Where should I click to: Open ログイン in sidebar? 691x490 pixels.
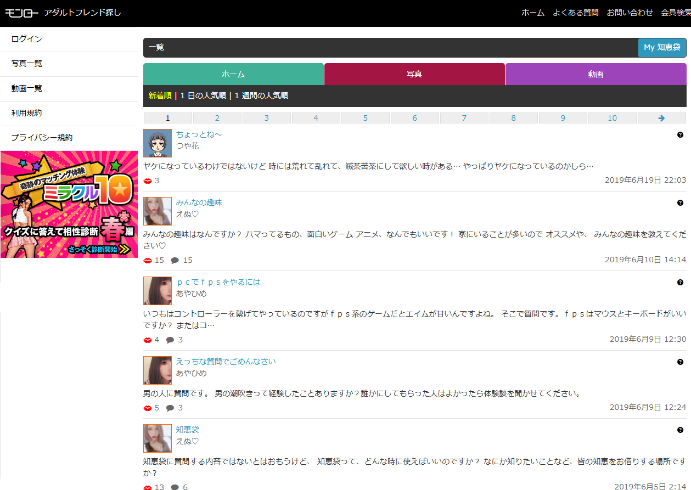point(69,39)
